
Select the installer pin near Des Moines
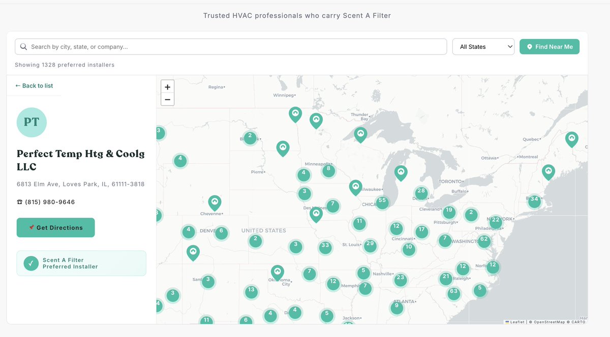pyautogui.click(x=316, y=215)
